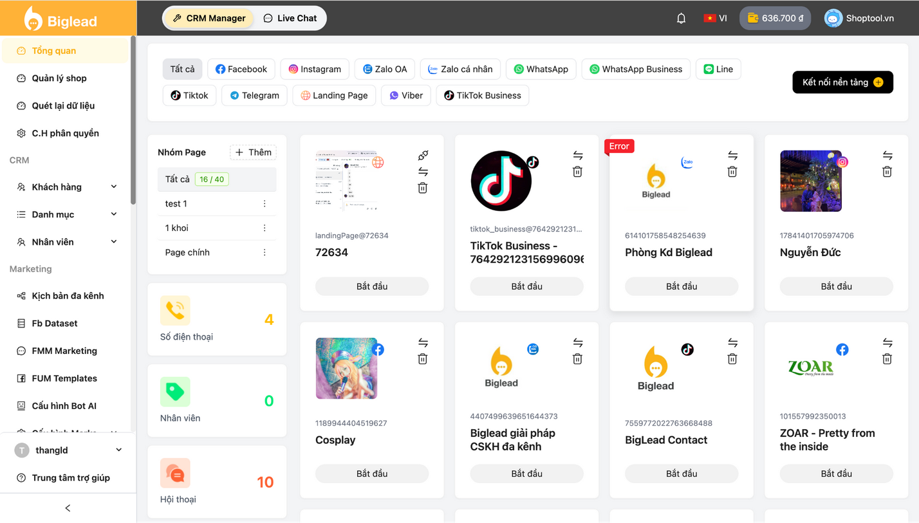Click swap icon on Phòng Kd Biglead card
919x523 pixels.
click(732, 155)
